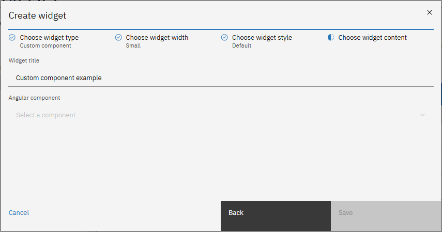Click the 'Custom component' step subtitle

coord(45,46)
